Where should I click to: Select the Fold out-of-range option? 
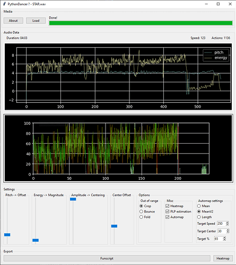click(x=145, y=217)
